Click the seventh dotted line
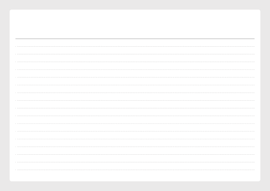The image size is (270, 191). coord(135,93)
